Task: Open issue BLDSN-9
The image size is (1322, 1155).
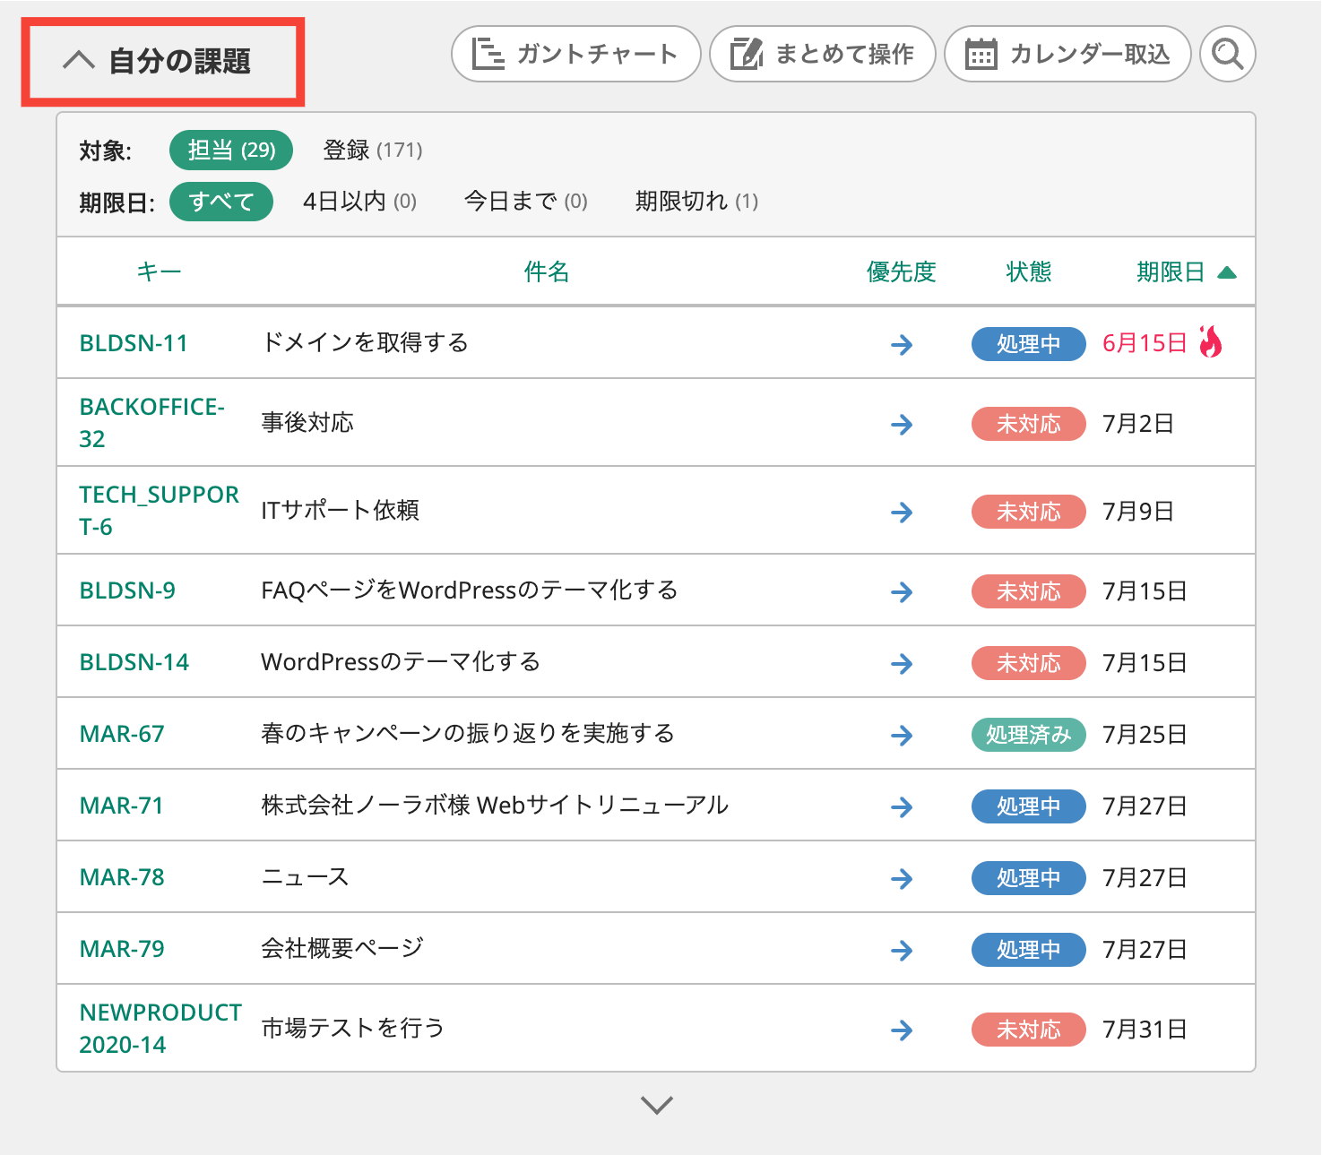Action: [x=127, y=590]
